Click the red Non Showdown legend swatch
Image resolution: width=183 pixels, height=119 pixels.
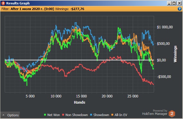pyautogui.click(x=63, y=115)
